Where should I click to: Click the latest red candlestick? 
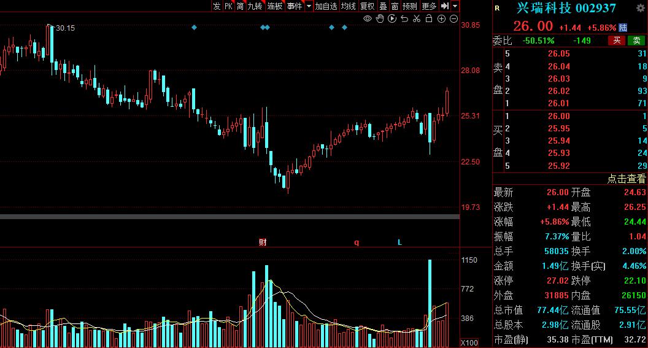[447, 101]
